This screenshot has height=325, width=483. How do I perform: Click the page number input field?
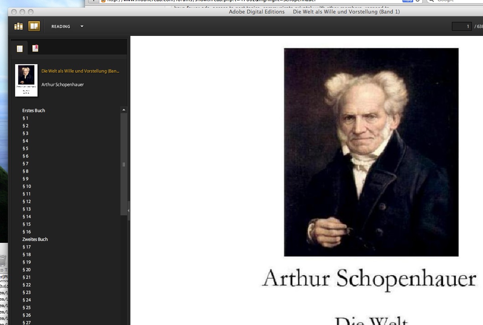461,26
